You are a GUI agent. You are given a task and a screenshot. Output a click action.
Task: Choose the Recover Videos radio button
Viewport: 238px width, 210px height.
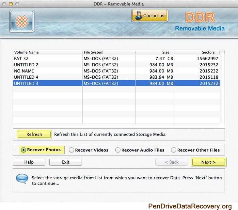[x=71, y=150]
